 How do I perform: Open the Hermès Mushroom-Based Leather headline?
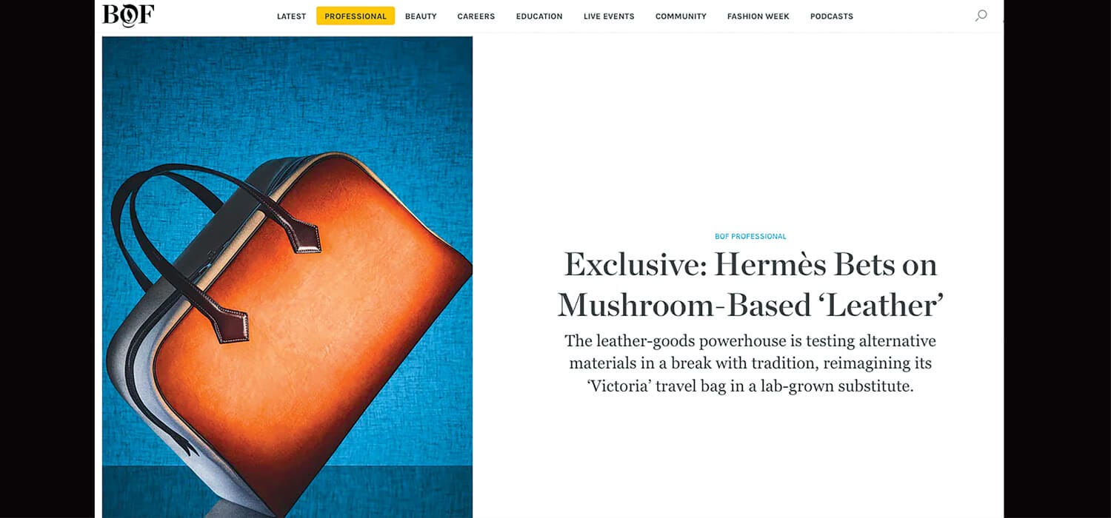750,285
